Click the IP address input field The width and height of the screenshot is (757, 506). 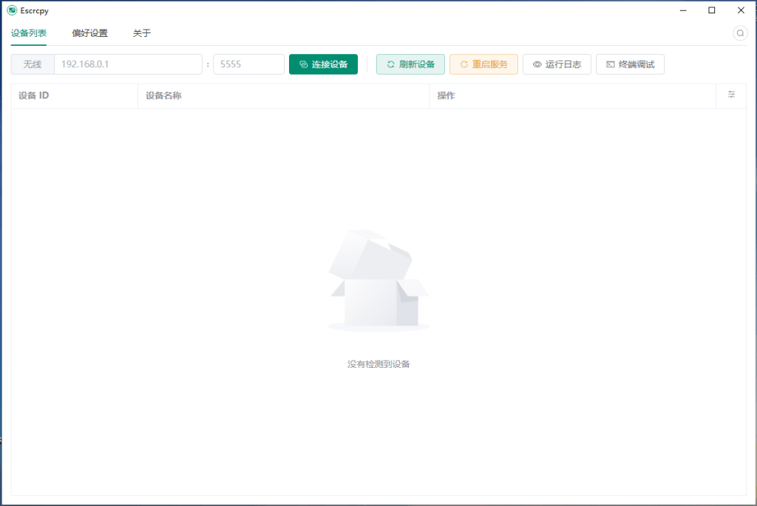(x=128, y=64)
